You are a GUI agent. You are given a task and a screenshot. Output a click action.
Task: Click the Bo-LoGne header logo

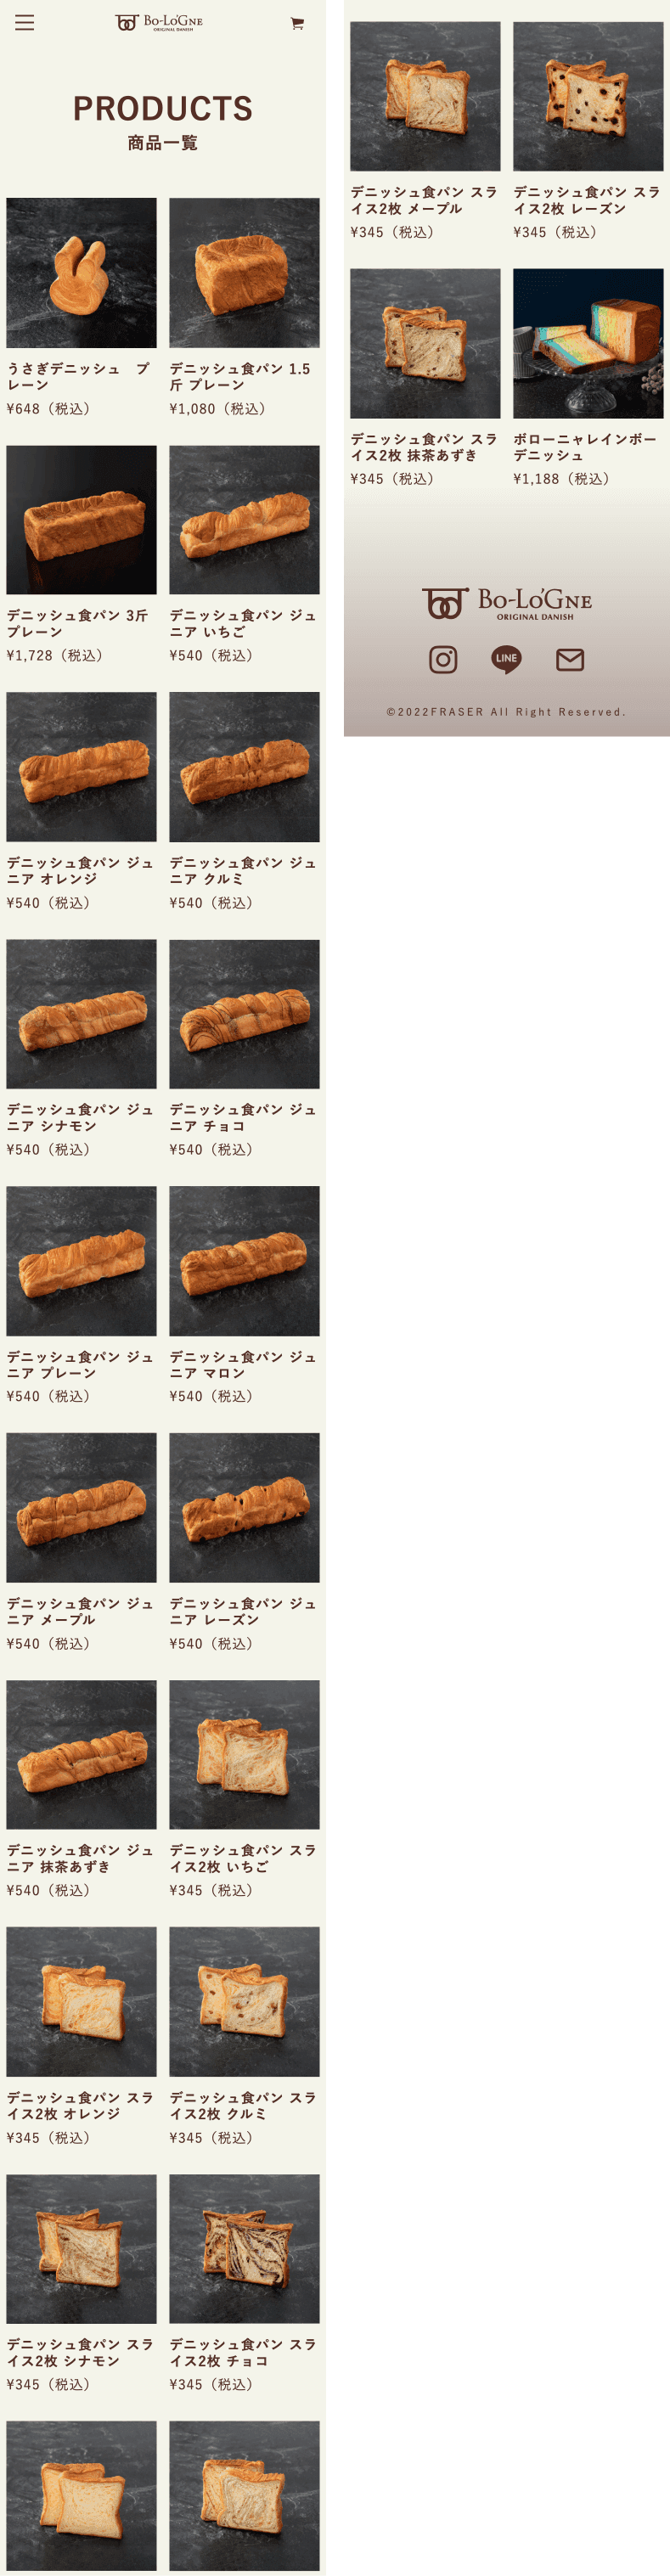pyautogui.click(x=159, y=22)
